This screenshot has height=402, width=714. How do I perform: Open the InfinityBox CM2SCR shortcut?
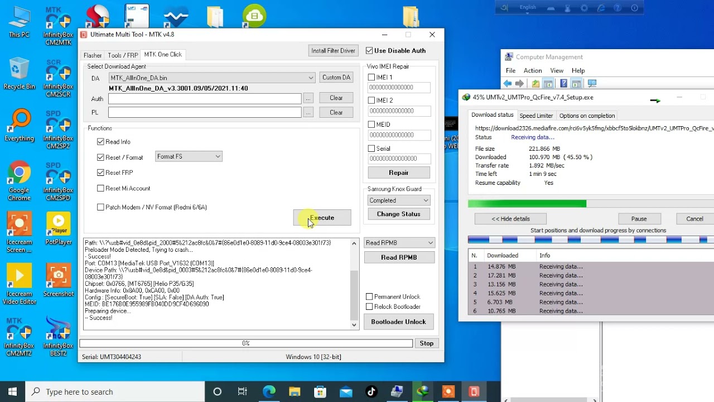58,78
